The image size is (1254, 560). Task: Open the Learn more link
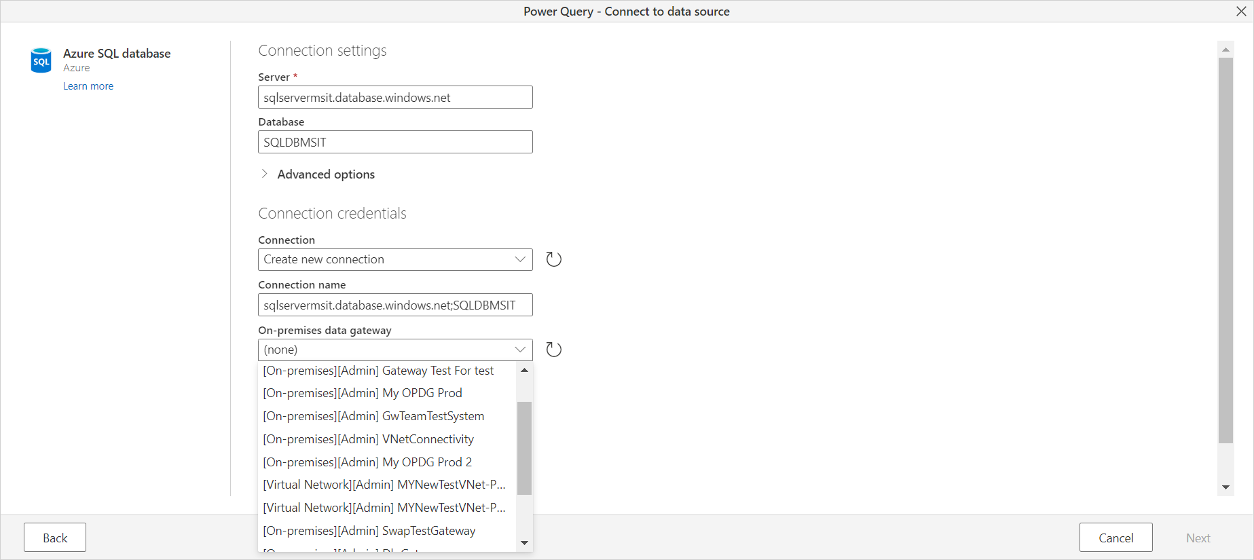[x=88, y=86]
